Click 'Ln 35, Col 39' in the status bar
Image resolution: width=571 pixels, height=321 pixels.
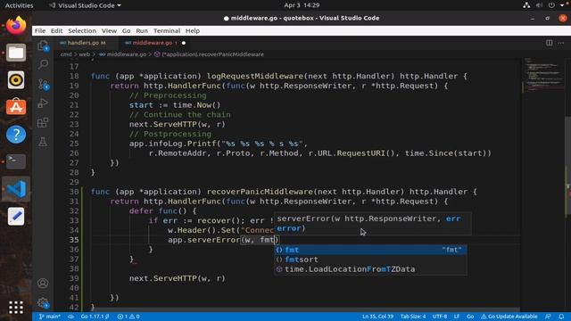[x=377, y=317]
